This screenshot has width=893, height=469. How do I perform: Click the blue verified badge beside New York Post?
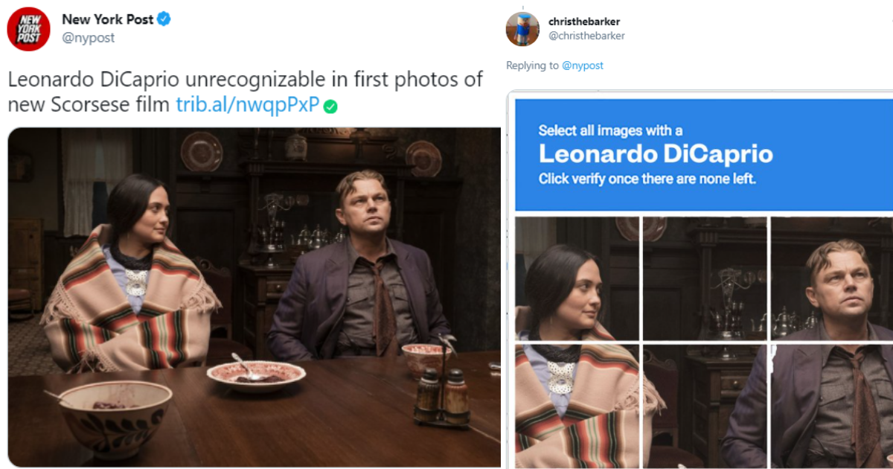[164, 19]
